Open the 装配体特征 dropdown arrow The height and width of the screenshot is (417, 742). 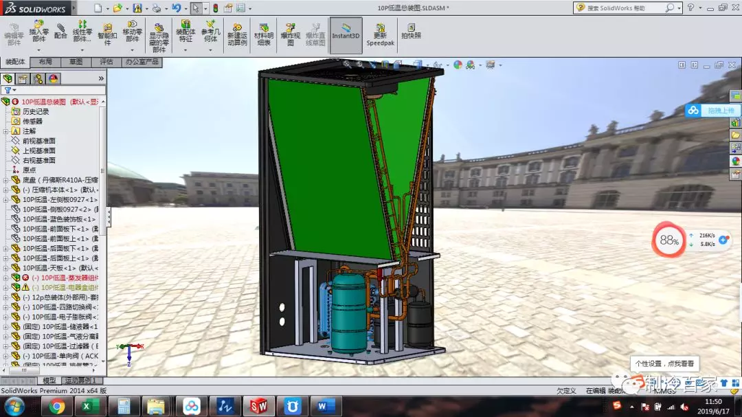(x=185, y=49)
